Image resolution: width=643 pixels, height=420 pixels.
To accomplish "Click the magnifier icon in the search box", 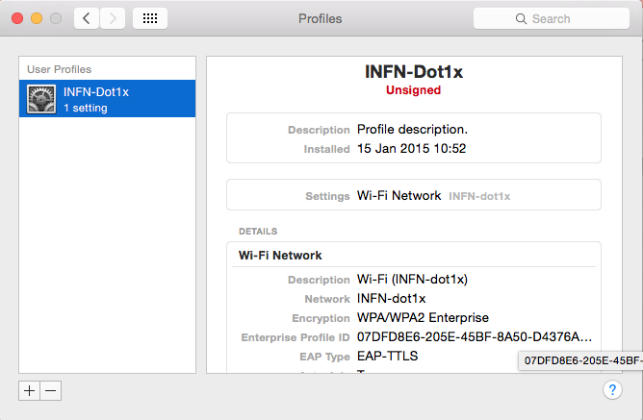I will (x=521, y=19).
